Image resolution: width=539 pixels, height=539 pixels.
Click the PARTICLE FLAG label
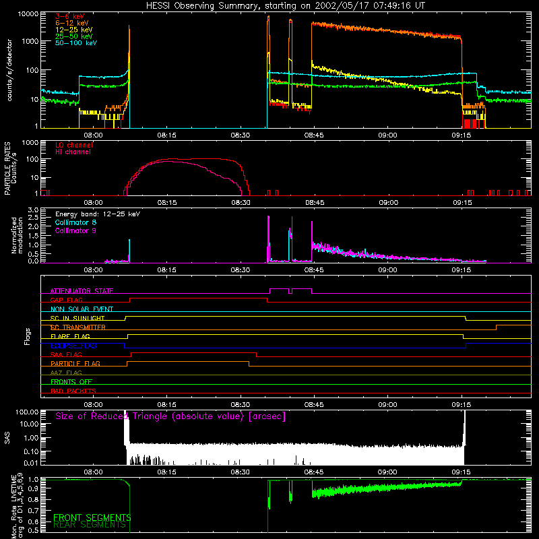[x=75, y=363]
